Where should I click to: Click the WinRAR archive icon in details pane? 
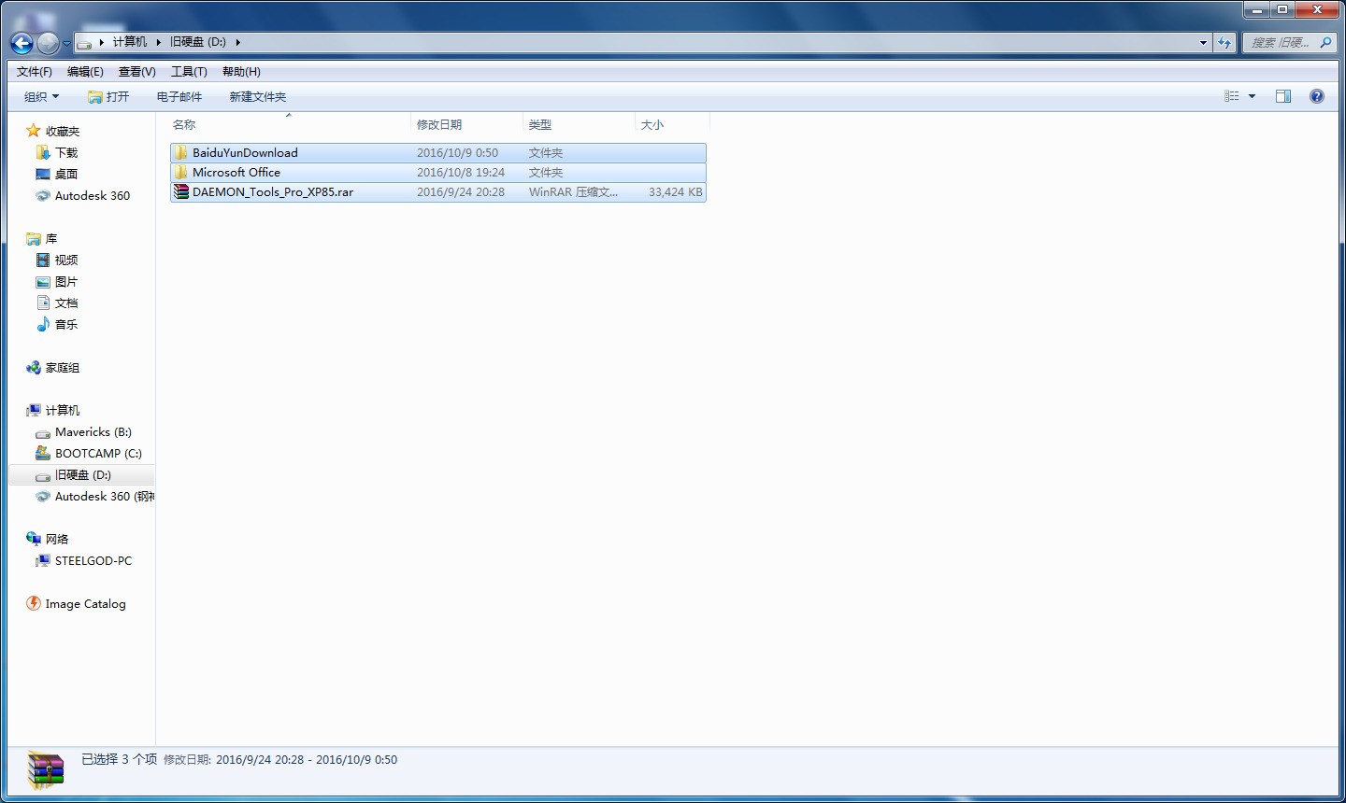click(45, 770)
